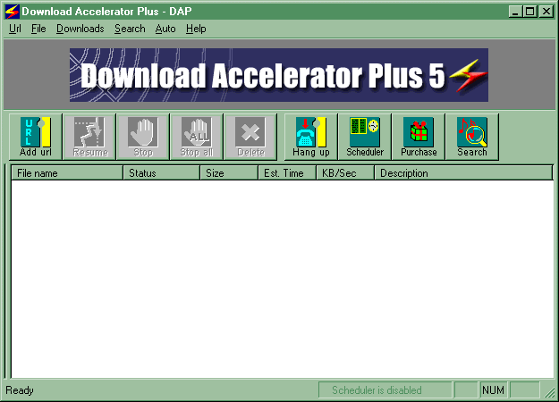
Task: Launch the Search toolbar icon
Action: [472, 137]
